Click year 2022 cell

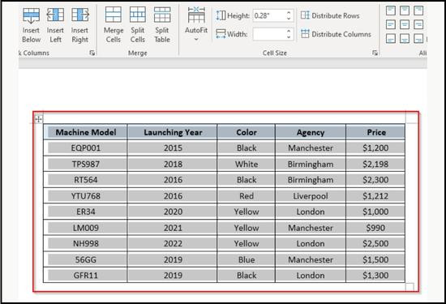(173, 243)
